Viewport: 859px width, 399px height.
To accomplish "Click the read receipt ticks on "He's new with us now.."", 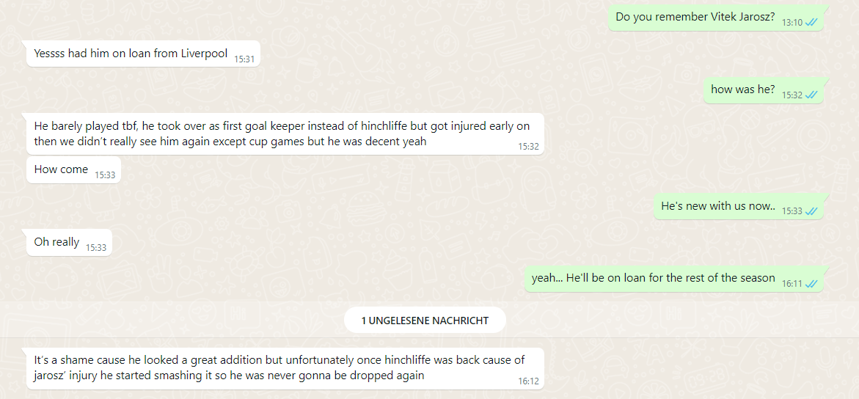I will [811, 211].
